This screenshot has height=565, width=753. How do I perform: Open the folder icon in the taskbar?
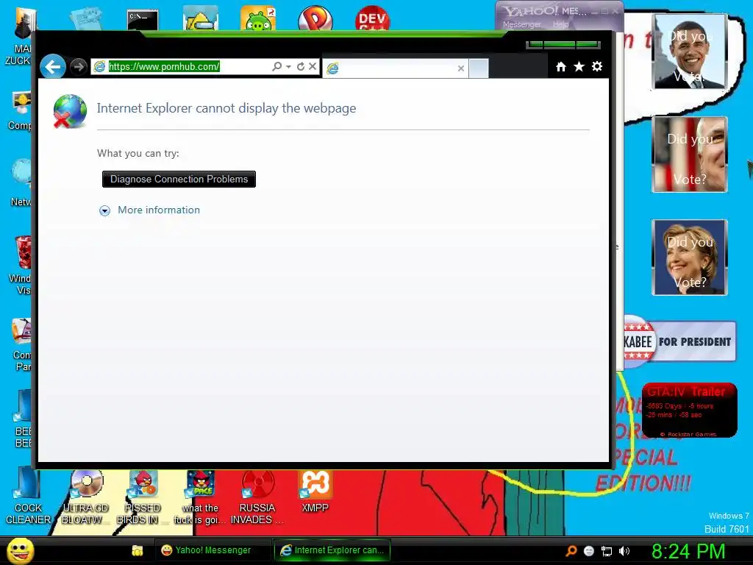tap(138, 550)
